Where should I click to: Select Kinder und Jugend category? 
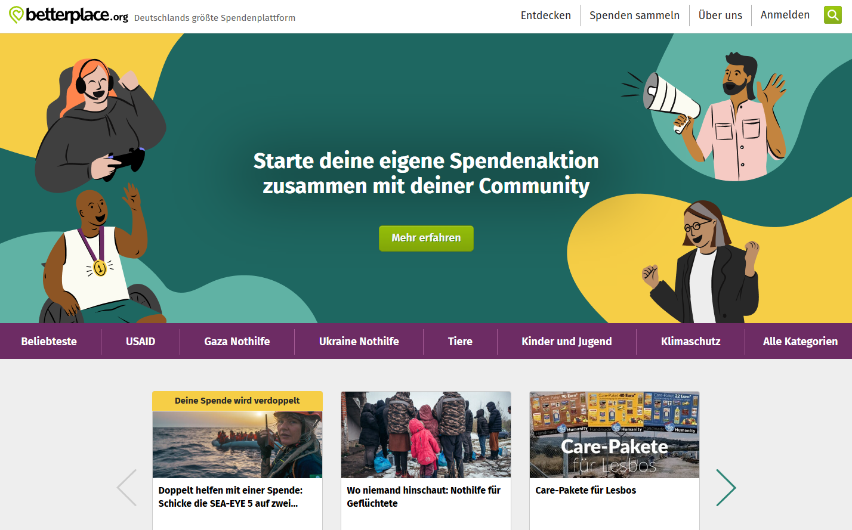click(566, 342)
